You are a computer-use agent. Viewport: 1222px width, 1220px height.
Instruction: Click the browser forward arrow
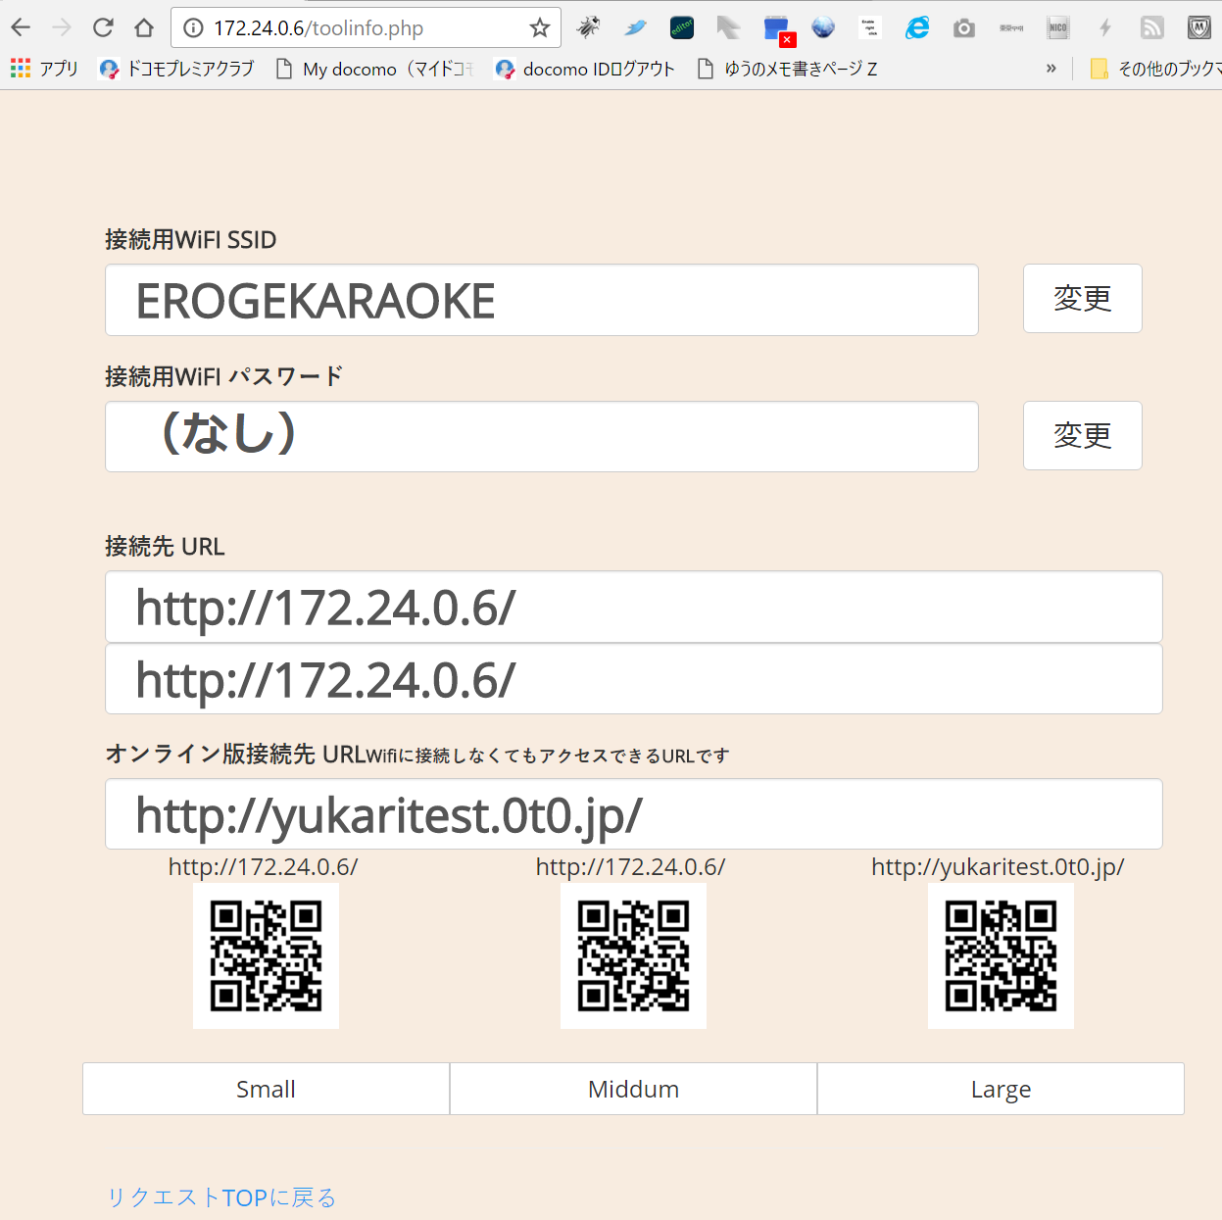62,27
